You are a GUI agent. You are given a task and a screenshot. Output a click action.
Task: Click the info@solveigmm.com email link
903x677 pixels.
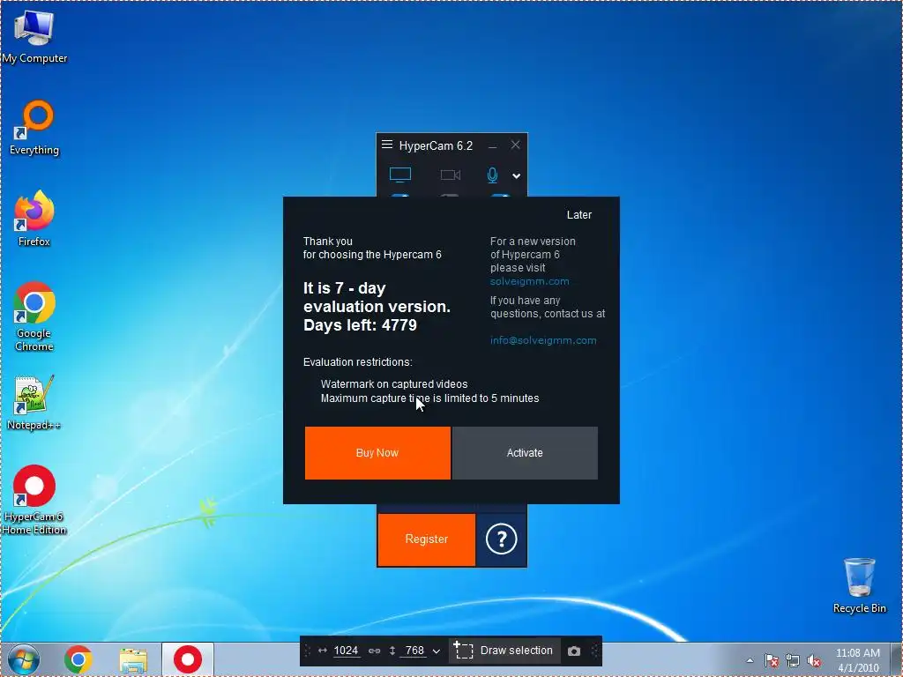pos(543,340)
